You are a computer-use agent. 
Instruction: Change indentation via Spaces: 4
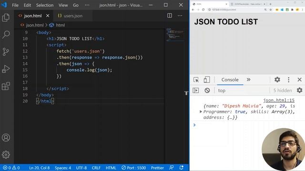click(x=62, y=168)
